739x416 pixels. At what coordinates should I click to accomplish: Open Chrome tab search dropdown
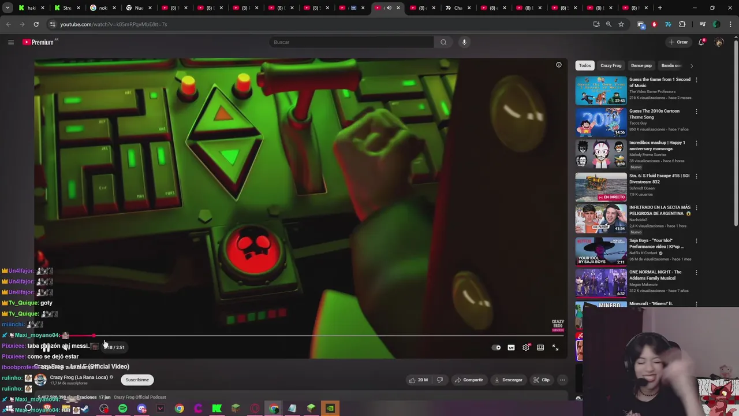(x=8, y=8)
